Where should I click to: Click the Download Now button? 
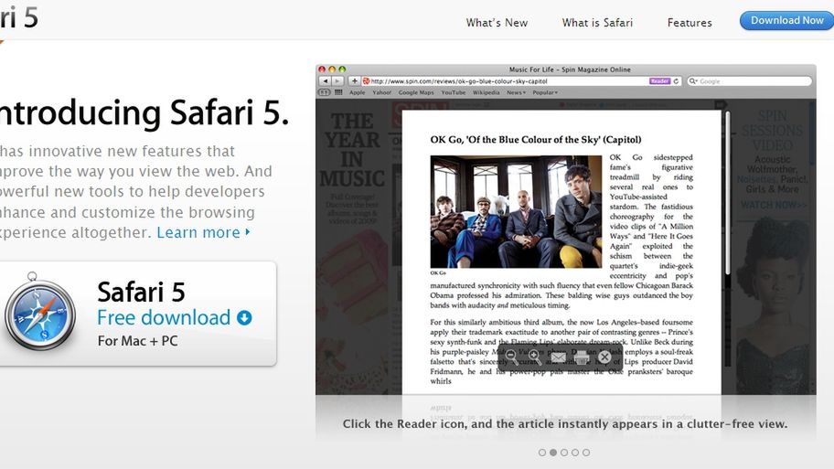[786, 21]
